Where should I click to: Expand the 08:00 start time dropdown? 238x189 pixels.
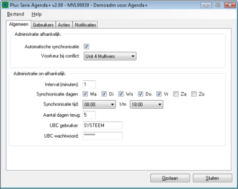point(99,104)
